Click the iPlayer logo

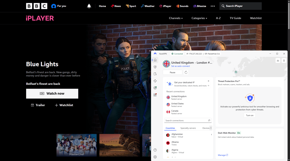click(x=40, y=18)
